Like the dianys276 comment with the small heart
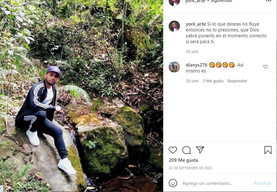The image size is (277, 192). coord(265,67)
